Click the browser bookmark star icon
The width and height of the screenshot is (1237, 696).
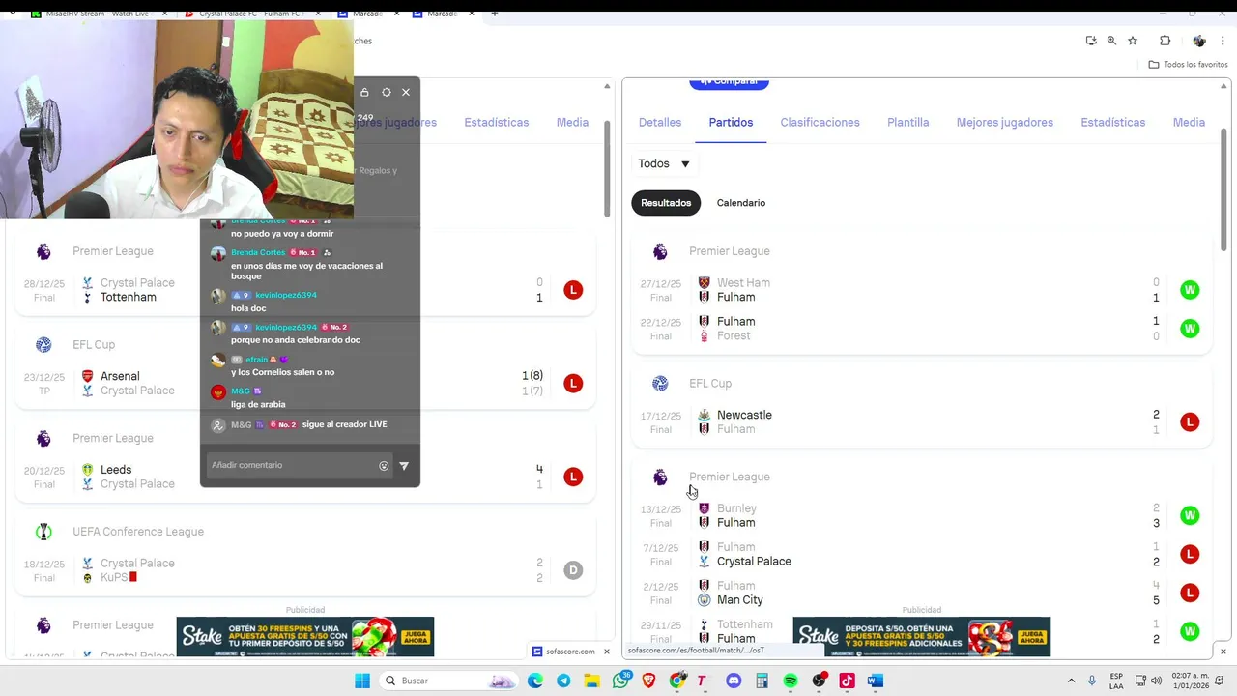[x=1133, y=41]
